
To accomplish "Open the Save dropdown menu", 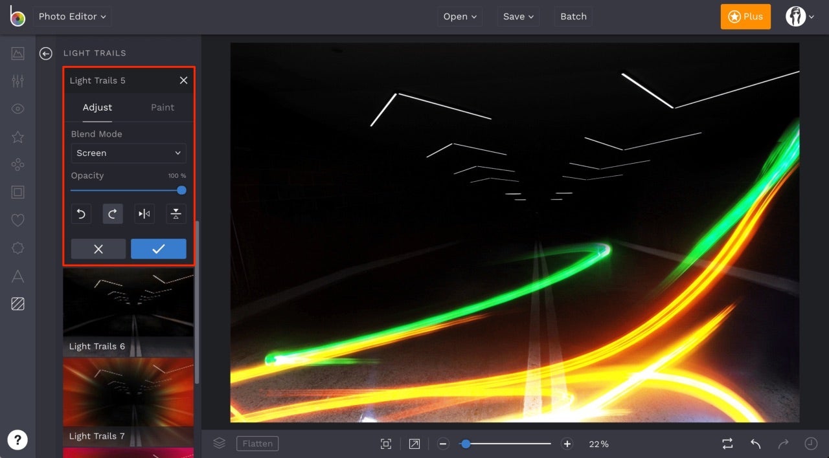I will 517,16.
